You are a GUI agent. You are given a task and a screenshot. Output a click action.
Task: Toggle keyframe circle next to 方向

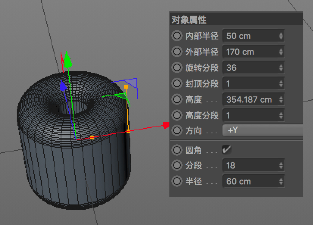pyautogui.click(x=177, y=130)
